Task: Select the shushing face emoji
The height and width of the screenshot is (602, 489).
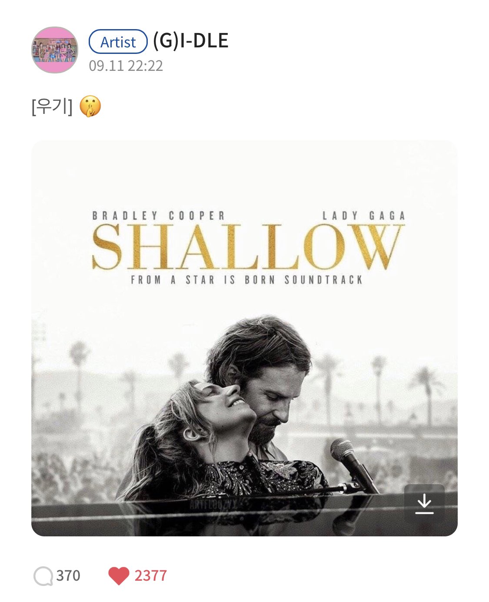Action: click(90, 106)
